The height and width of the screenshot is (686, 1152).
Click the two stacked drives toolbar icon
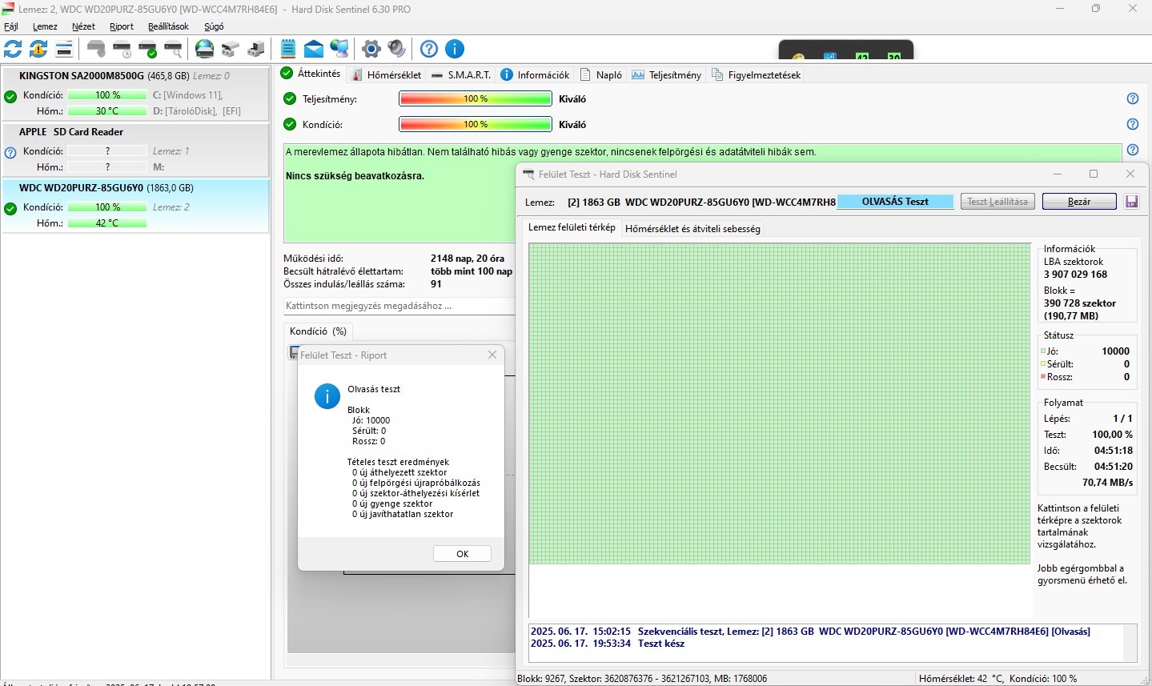[x=231, y=49]
